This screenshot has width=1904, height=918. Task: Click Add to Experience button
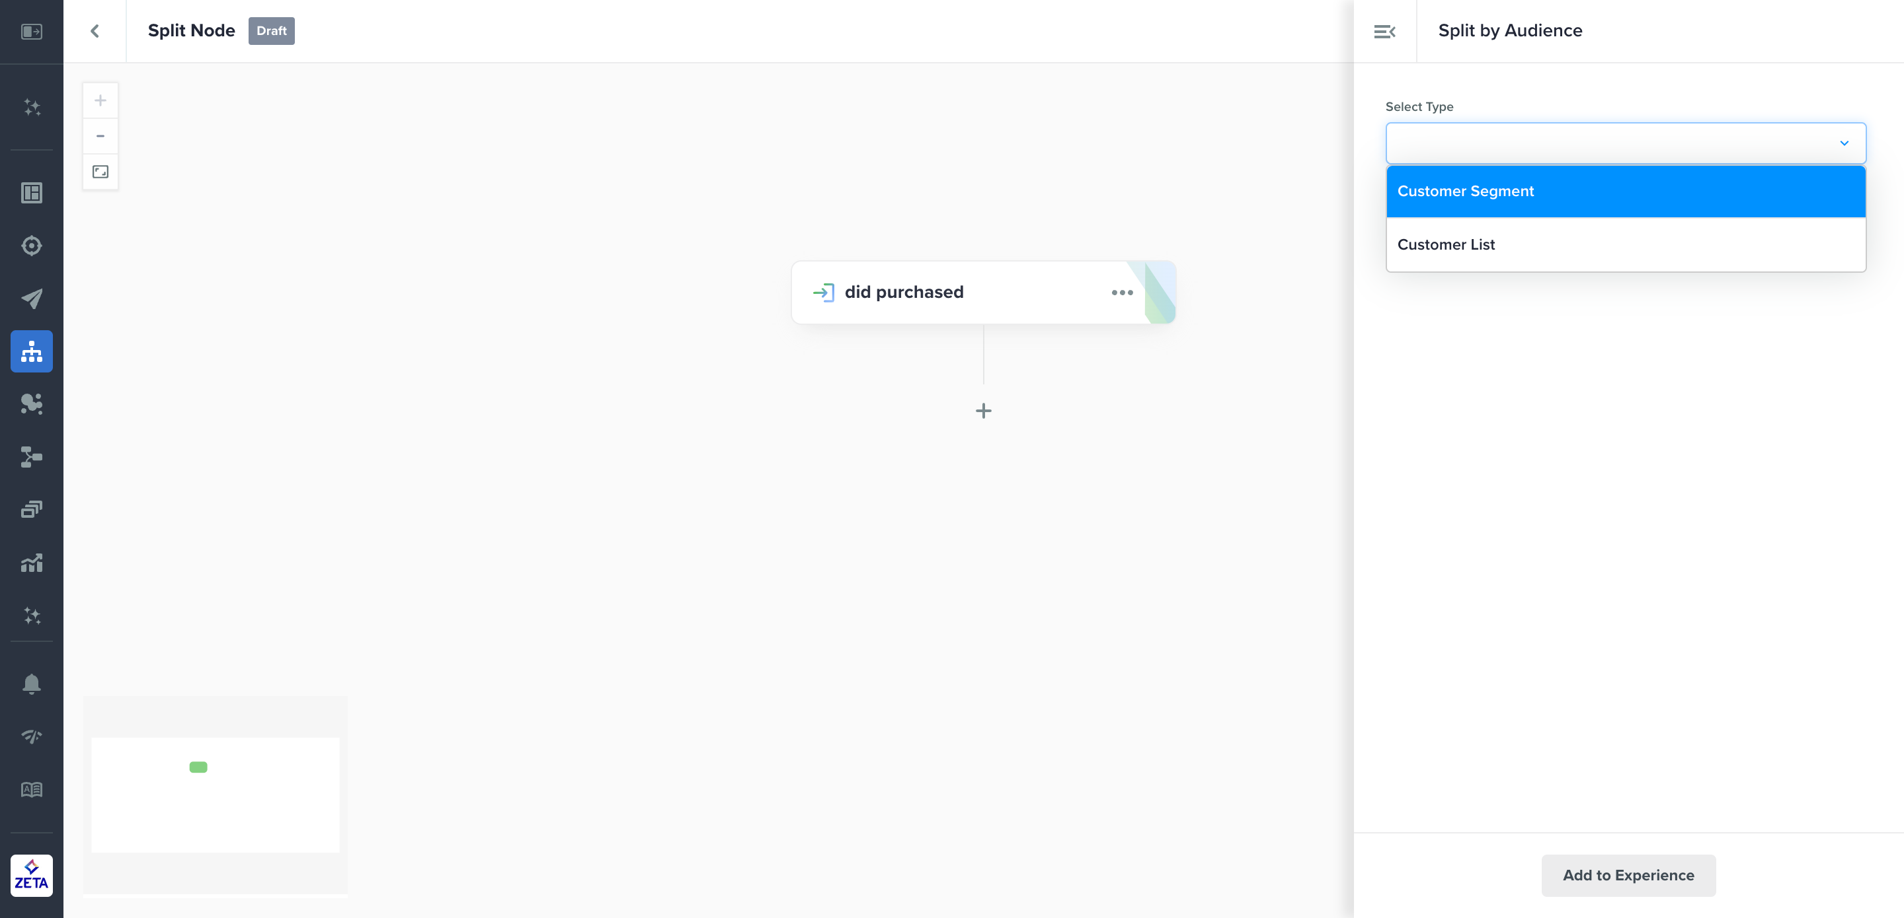click(1628, 875)
